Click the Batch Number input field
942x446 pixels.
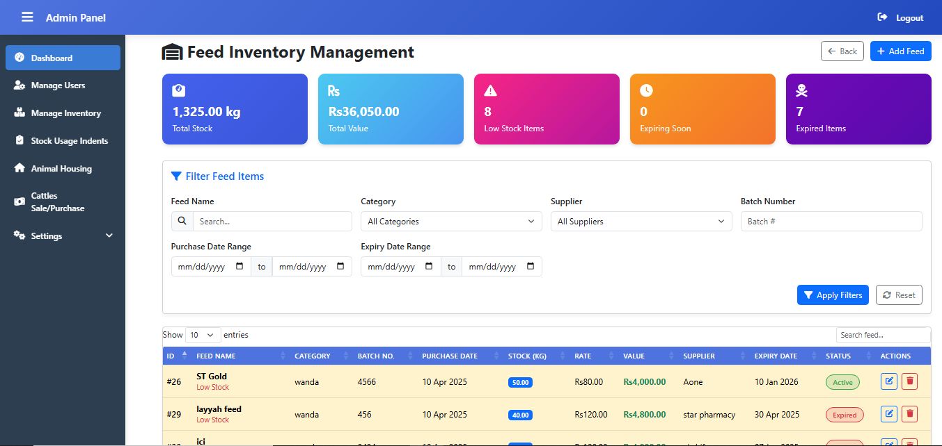pyautogui.click(x=831, y=221)
